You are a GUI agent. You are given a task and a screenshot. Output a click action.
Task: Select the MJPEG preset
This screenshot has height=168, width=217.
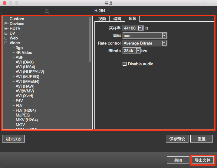click(23, 115)
